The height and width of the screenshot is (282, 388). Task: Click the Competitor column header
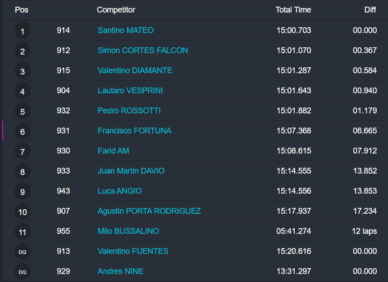coord(116,10)
